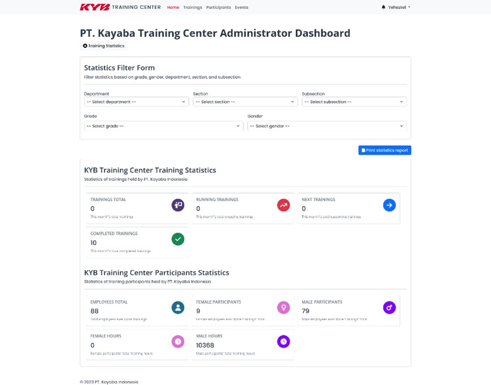Collapse the Training Statistics toggle button
The image size is (491, 385).
coord(103,46)
